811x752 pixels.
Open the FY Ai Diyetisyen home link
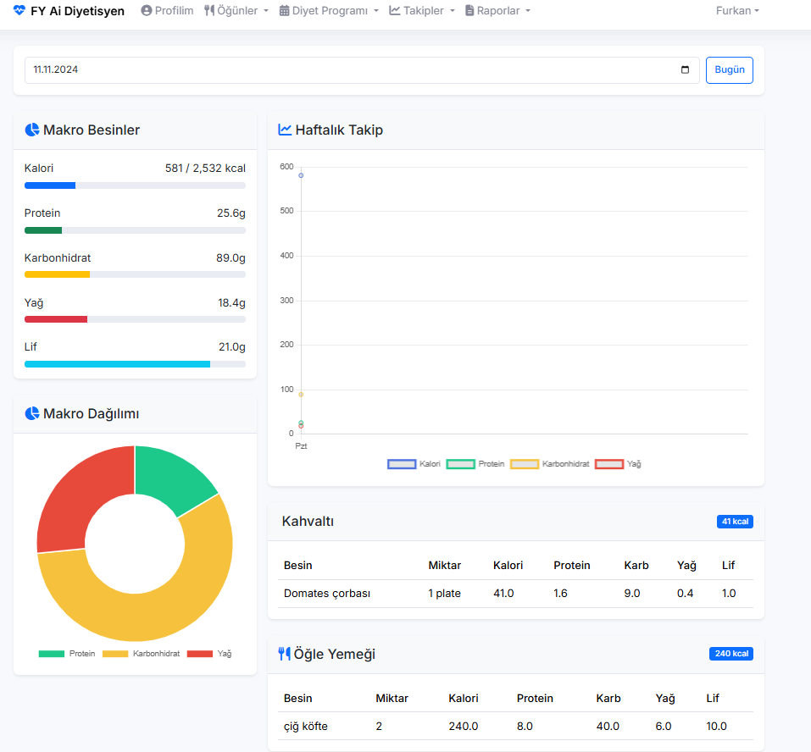coord(69,10)
